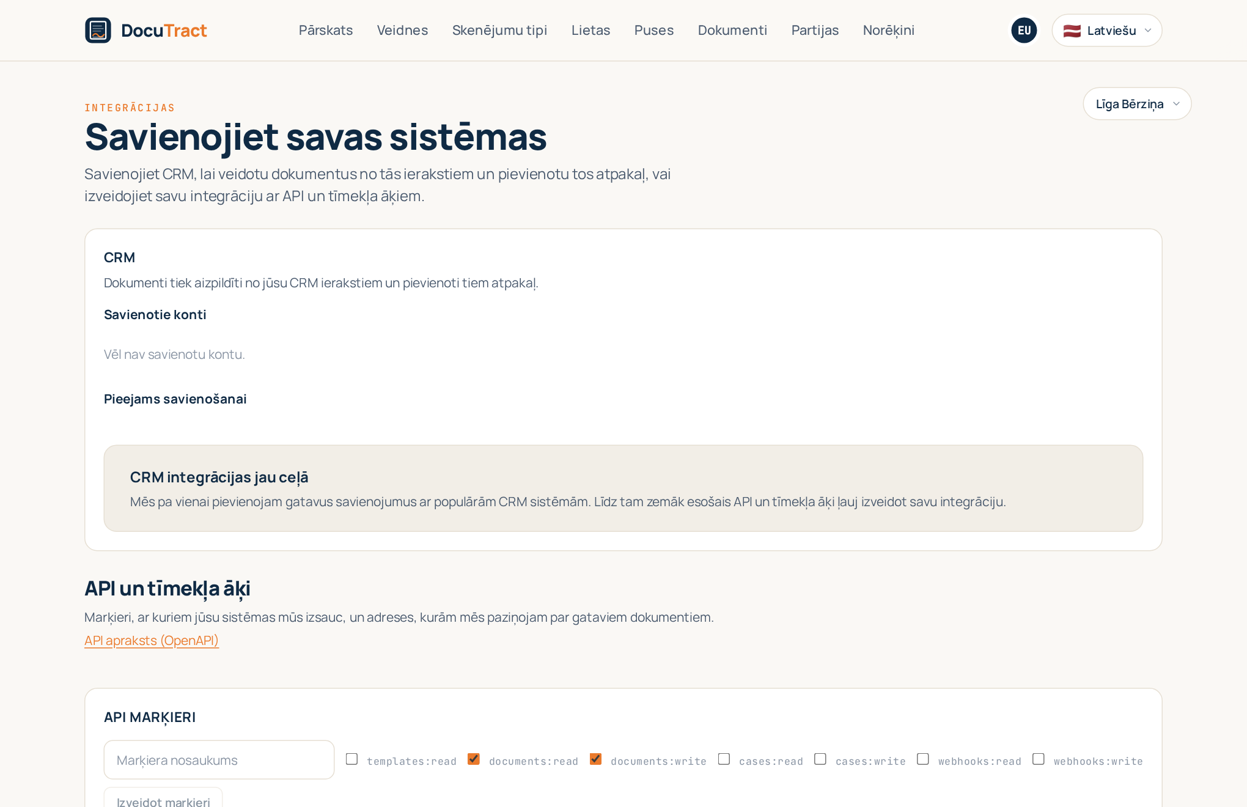Image resolution: width=1247 pixels, height=807 pixels.
Task: Open the Latviešu language dropdown
Action: coord(1106,30)
